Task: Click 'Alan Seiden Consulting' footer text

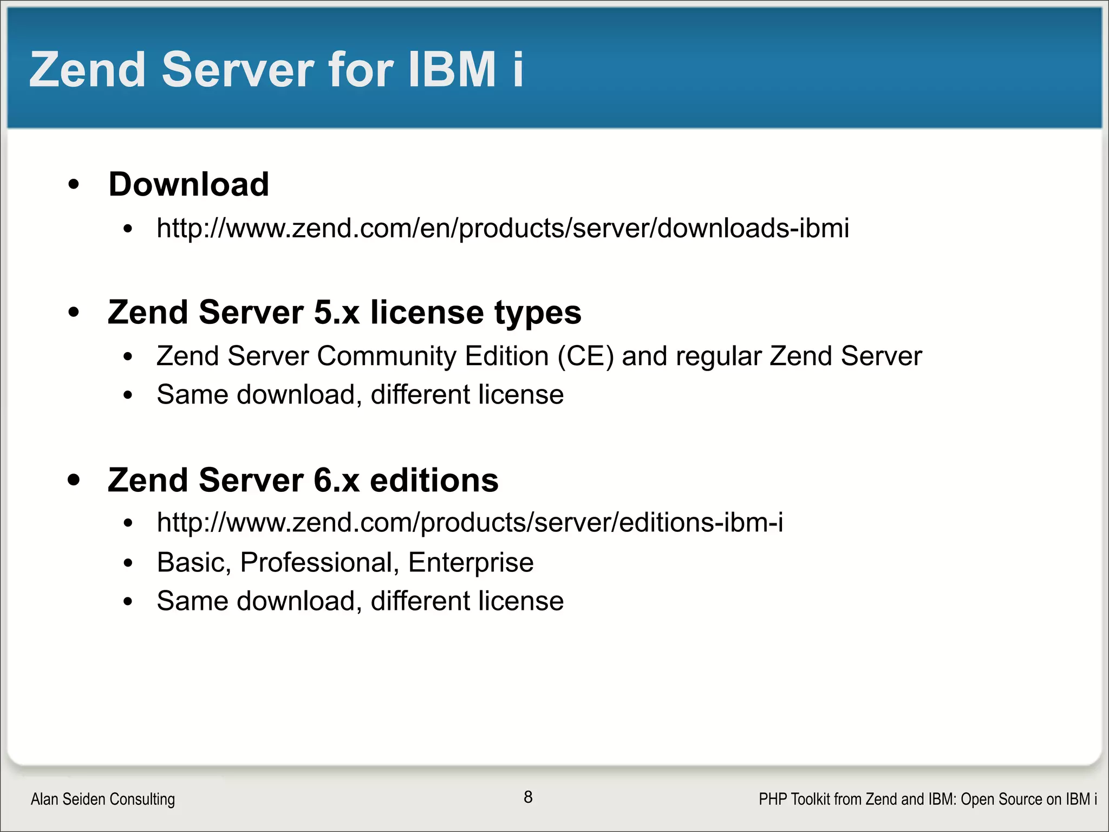Action: pyautogui.click(x=103, y=799)
